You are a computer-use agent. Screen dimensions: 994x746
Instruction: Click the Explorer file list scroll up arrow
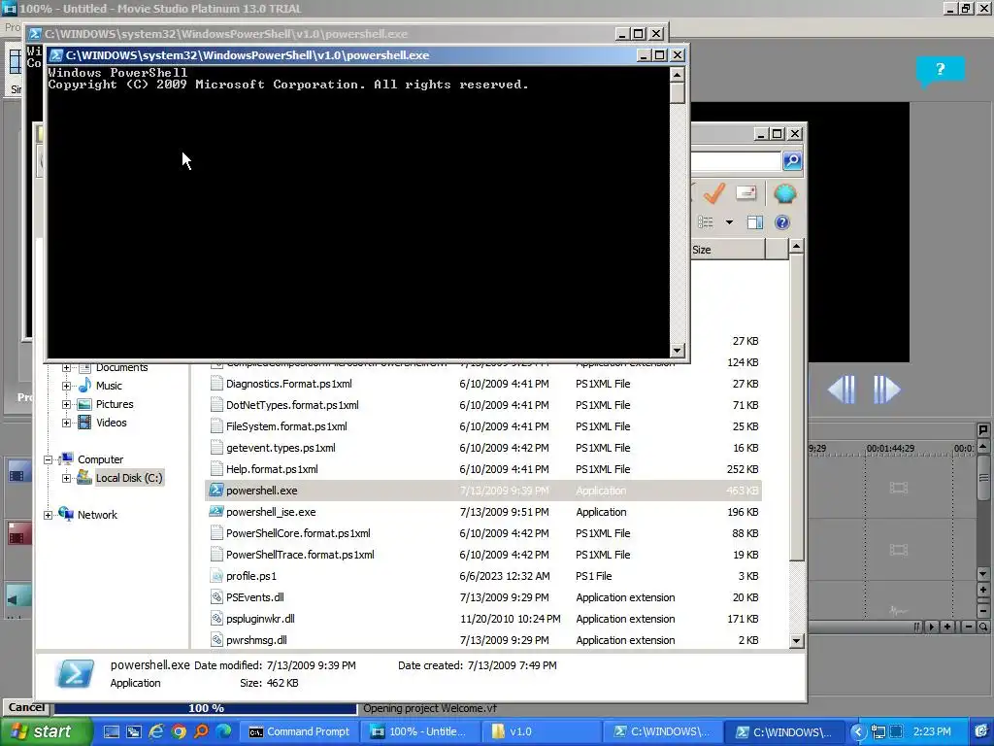click(x=797, y=246)
